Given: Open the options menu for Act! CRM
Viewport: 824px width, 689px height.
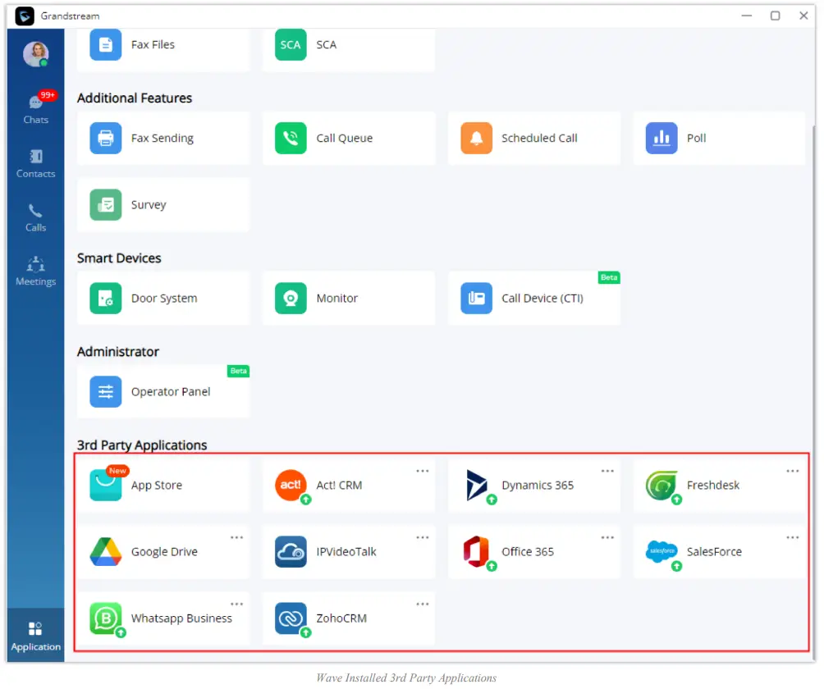Looking at the screenshot, I should point(422,470).
